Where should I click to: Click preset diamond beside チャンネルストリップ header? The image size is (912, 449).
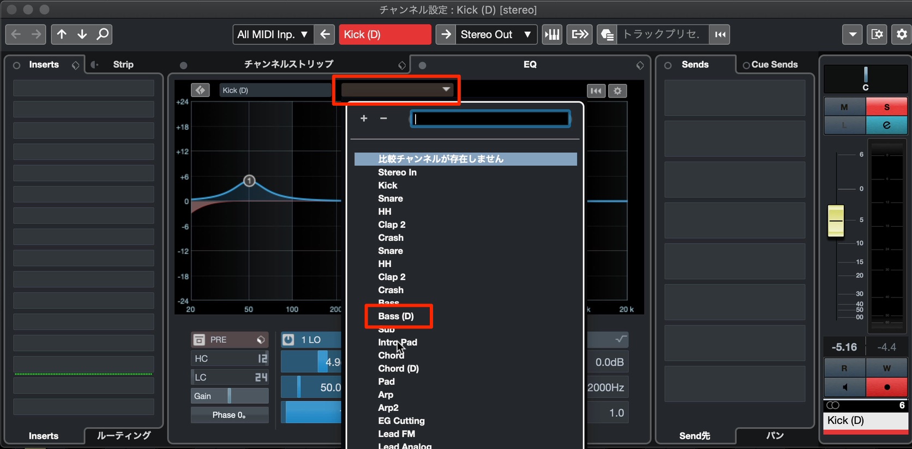tap(402, 65)
